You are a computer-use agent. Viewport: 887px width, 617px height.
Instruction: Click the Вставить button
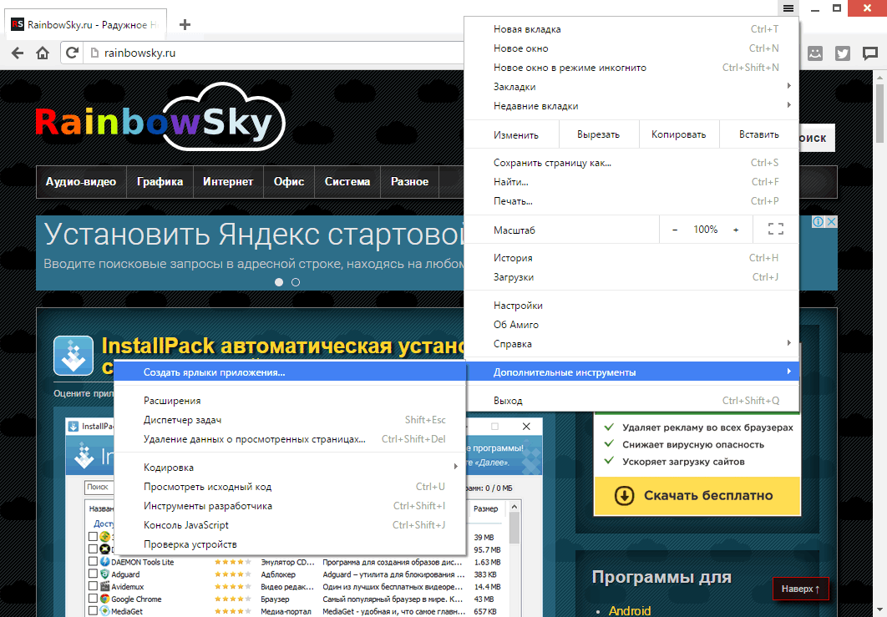tap(758, 134)
